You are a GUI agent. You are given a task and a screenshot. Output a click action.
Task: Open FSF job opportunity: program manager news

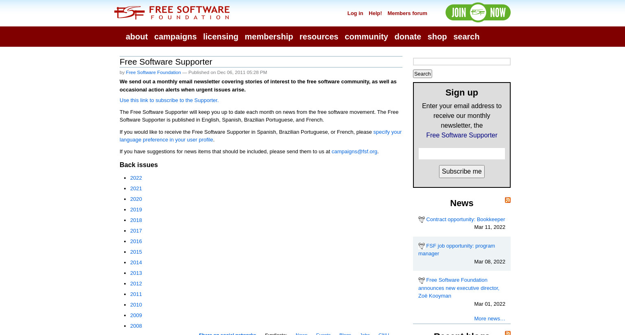point(457,250)
